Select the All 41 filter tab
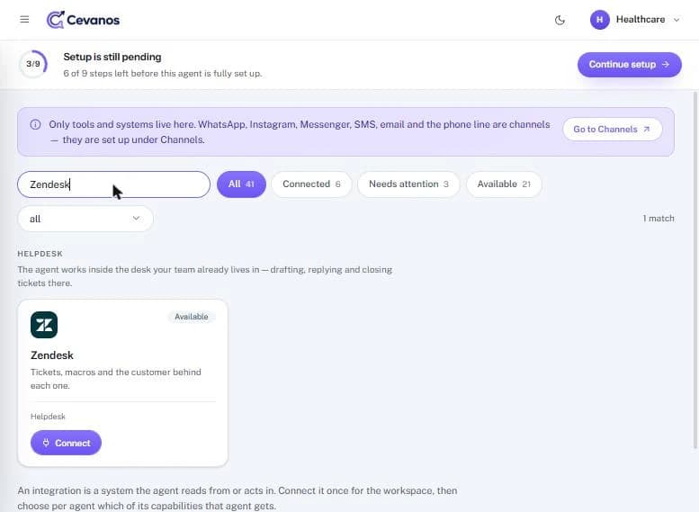The width and height of the screenshot is (699, 512). (x=241, y=184)
